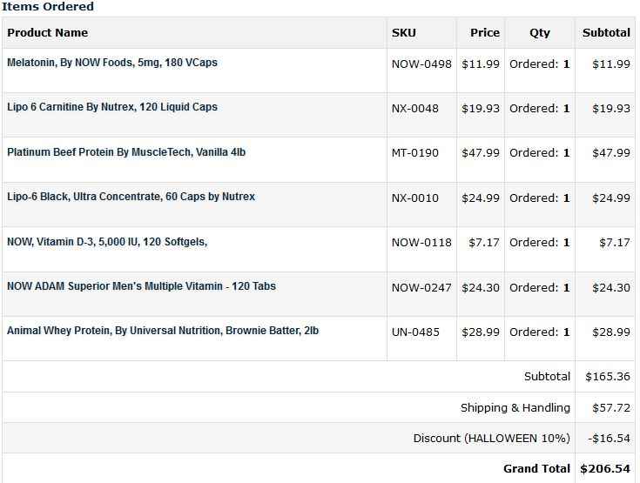Open Melatonin by NOW Foods product link

point(112,63)
